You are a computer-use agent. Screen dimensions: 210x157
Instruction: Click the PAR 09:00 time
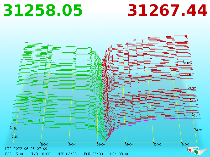point(93,154)
